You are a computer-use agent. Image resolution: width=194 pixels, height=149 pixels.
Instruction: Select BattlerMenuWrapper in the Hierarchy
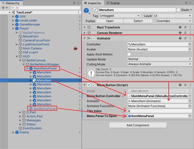(45, 64)
